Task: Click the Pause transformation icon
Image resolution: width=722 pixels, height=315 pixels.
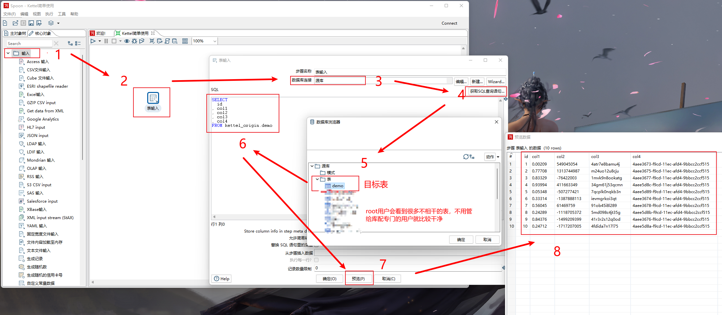Action: [106, 41]
